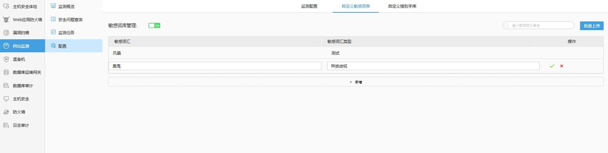Viewport: 608px width, 153px height.
Task: Click the 批量上传 button
Action: point(592,26)
